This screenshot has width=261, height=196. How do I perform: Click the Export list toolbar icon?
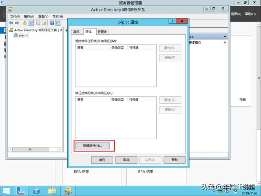(x=44, y=23)
